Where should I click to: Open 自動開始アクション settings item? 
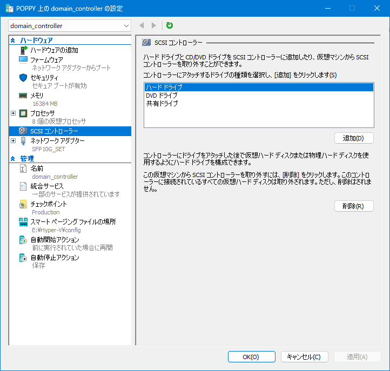click(55, 240)
